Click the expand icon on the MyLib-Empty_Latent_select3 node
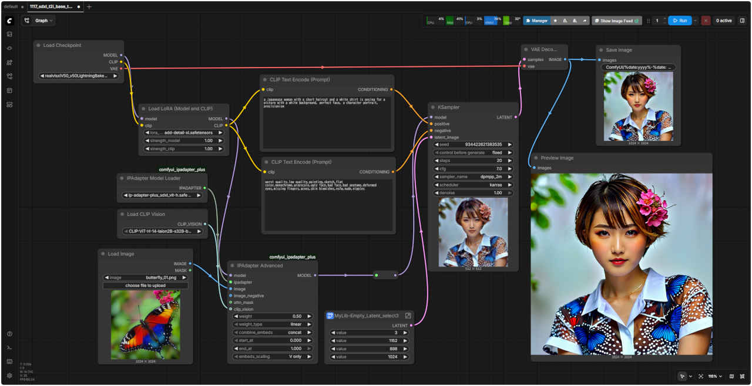 tap(408, 316)
